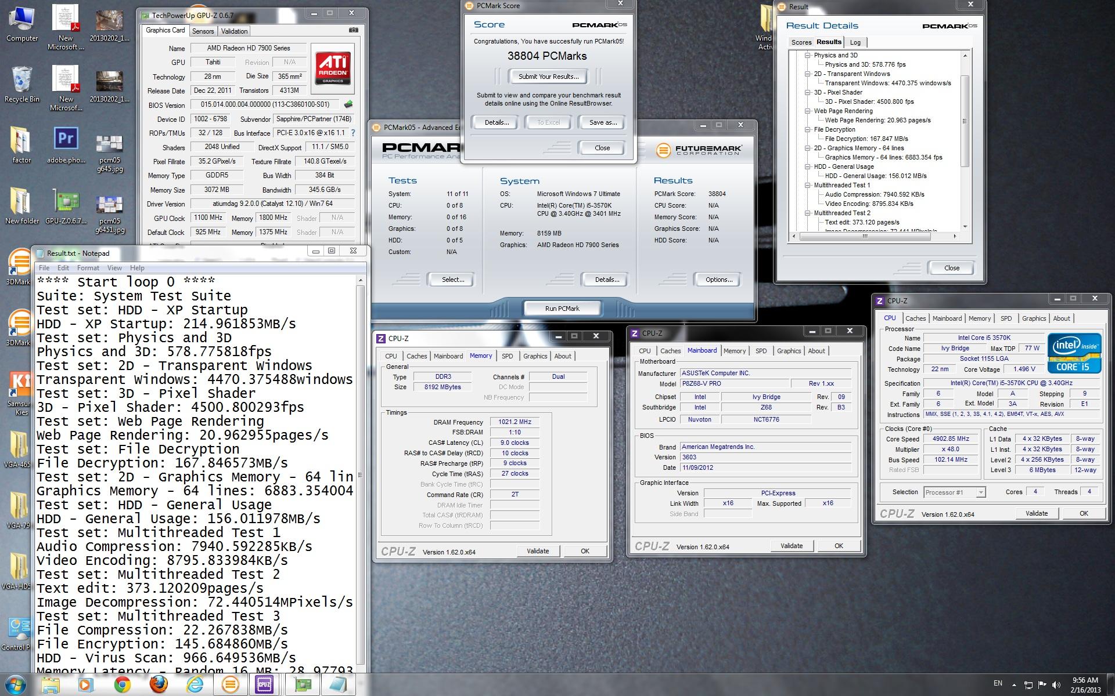Open the Recycle Bin desktop icon
Image resolution: width=1115 pixels, height=696 pixels.
[x=21, y=85]
